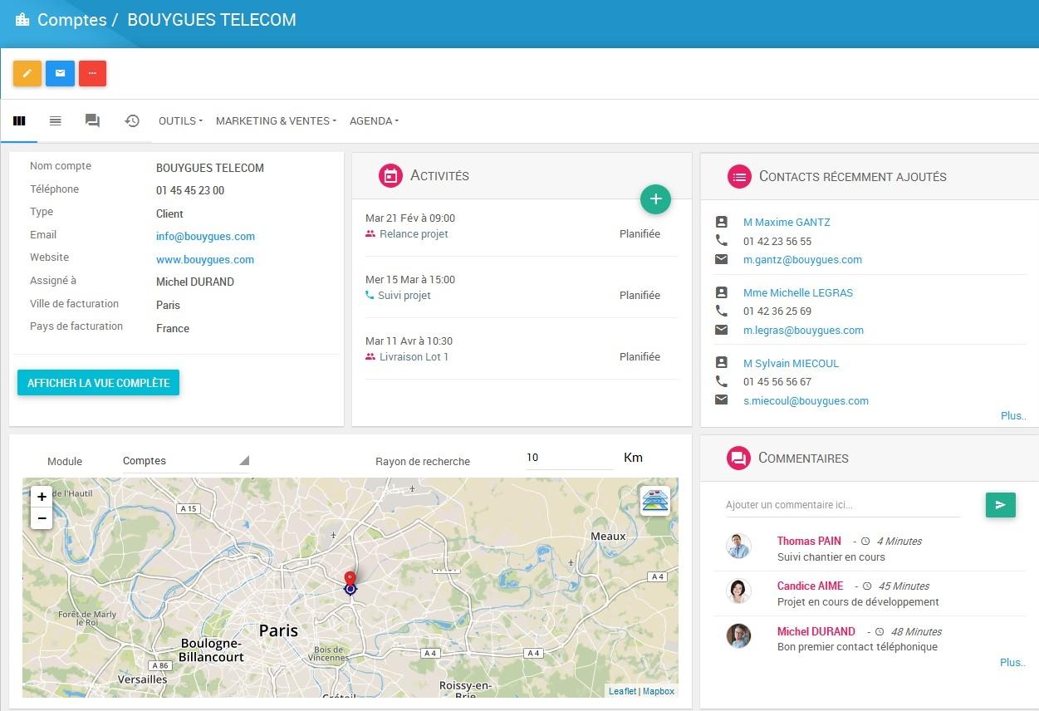This screenshot has width=1039, height=711.
Task: Open Michel DURAND commenter name
Action: tap(816, 632)
